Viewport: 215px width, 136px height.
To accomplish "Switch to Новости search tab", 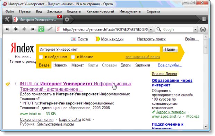I will 60,65.
